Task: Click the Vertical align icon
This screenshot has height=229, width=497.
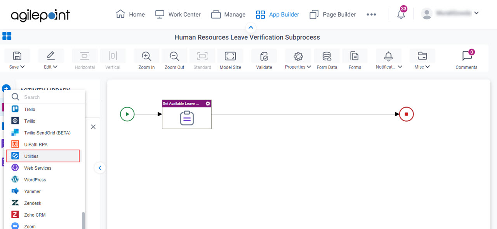Action: click(x=113, y=56)
